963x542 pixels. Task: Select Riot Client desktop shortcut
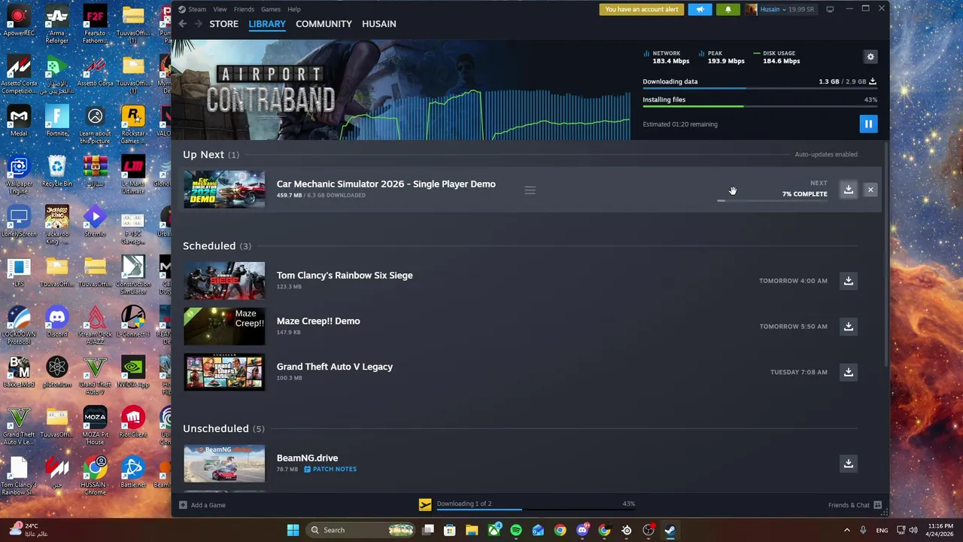[133, 422]
